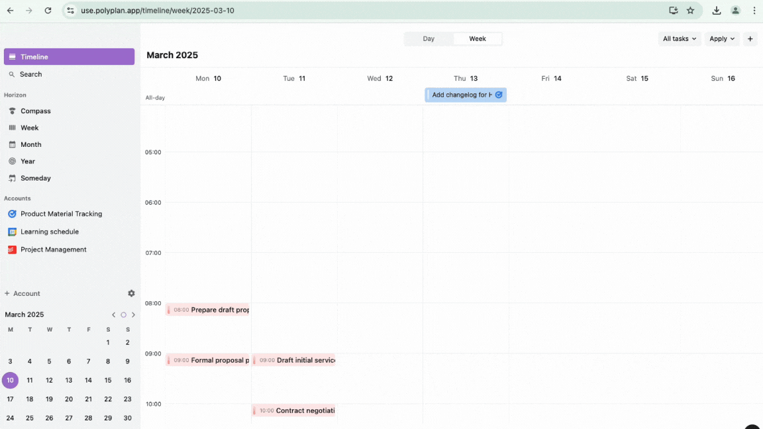Click the Product Material Tracking account icon
This screenshot has width=763, height=429.
point(12,214)
